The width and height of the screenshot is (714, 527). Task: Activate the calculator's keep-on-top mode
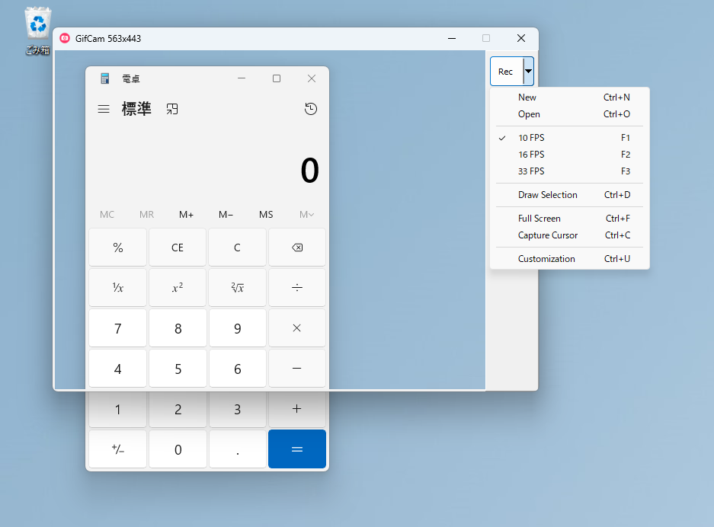pyautogui.click(x=171, y=109)
